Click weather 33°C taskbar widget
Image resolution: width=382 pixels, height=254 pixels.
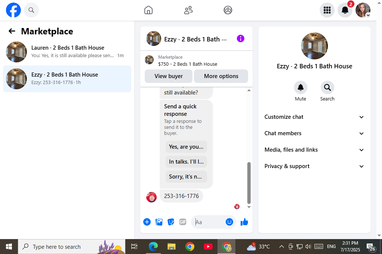[258, 247]
